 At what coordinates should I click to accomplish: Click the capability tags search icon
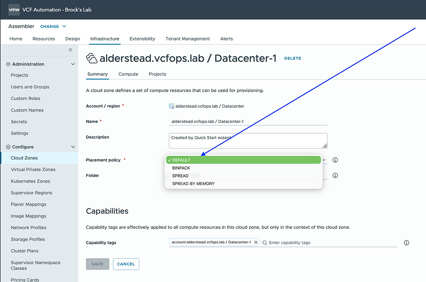pos(265,243)
